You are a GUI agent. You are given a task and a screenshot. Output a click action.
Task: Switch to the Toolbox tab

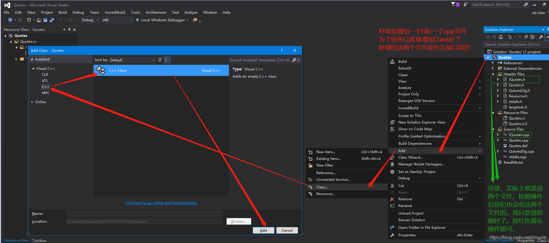pyautogui.click(x=39, y=240)
